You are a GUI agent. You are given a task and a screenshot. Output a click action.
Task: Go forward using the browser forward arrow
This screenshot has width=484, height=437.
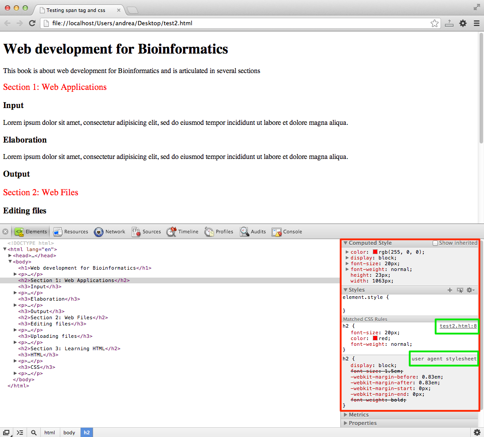20,23
